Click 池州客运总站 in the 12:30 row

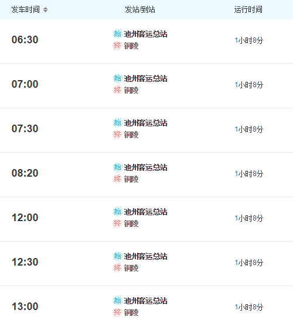145,256
